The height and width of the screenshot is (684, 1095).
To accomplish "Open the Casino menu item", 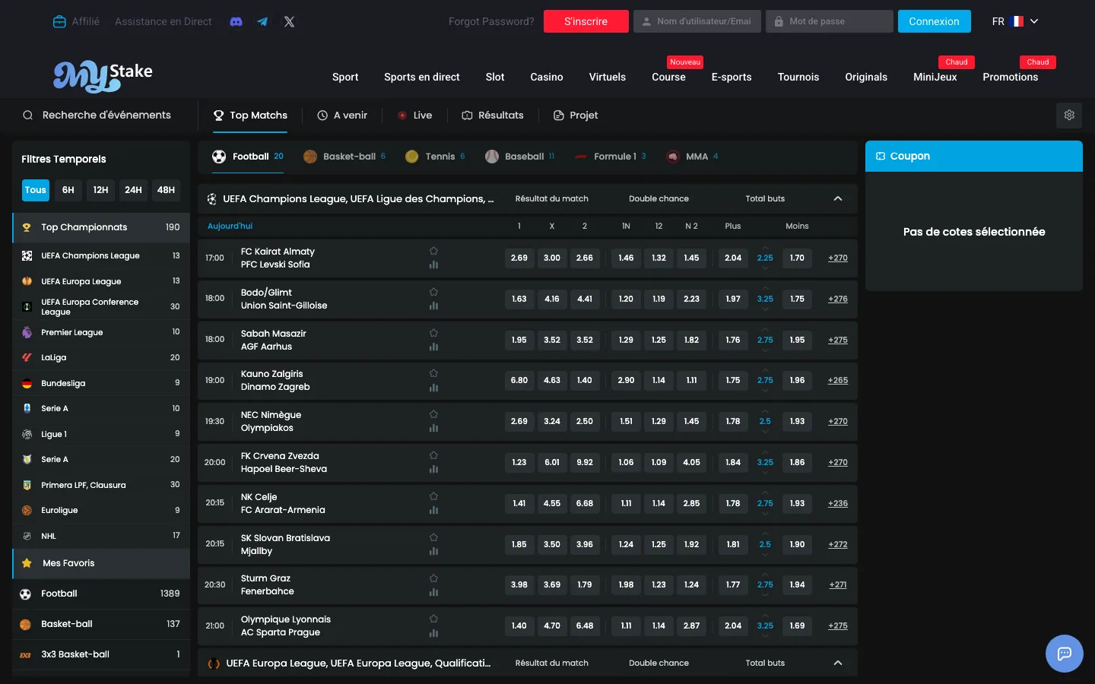I will pos(547,77).
